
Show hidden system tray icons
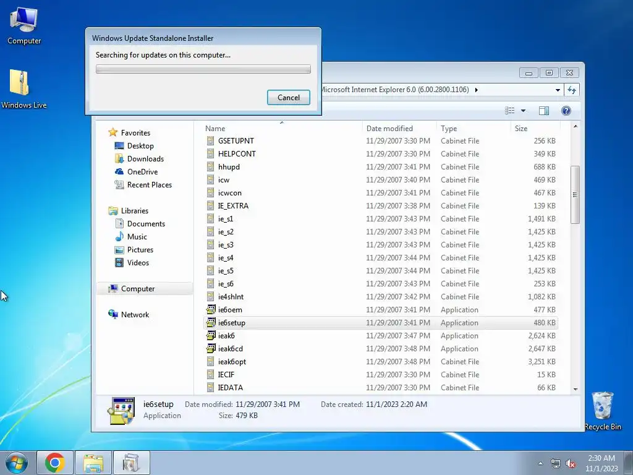pyautogui.click(x=540, y=463)
